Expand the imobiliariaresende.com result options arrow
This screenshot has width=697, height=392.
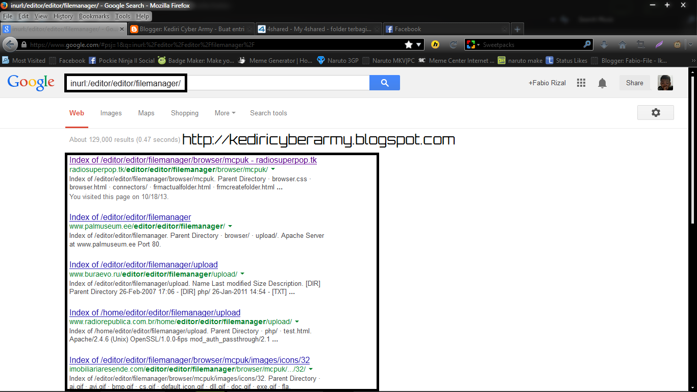pos(311,369)
